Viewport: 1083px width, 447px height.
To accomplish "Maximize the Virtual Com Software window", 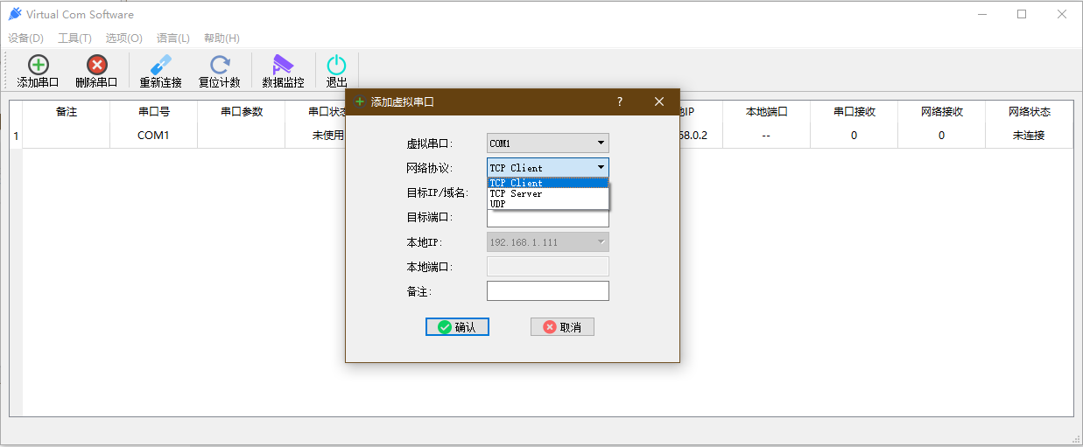I will [x=1022, y=14].
